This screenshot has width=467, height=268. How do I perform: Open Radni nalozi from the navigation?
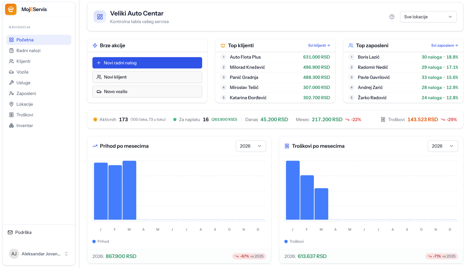[x=39, y=51]
